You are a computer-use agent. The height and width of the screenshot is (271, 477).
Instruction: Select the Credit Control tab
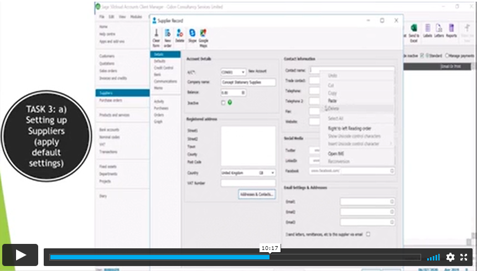coord(164,68)
